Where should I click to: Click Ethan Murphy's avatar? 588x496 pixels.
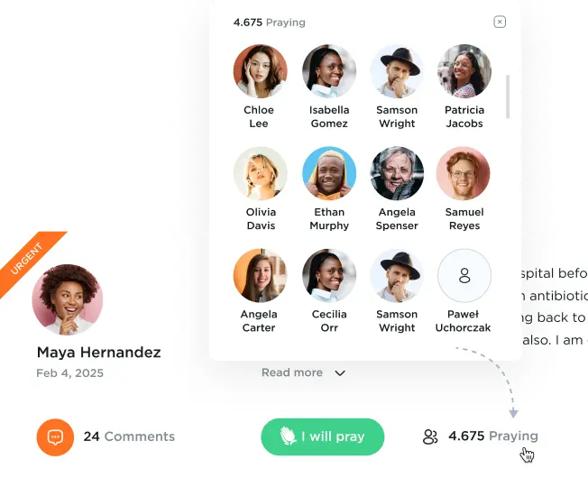329,173
